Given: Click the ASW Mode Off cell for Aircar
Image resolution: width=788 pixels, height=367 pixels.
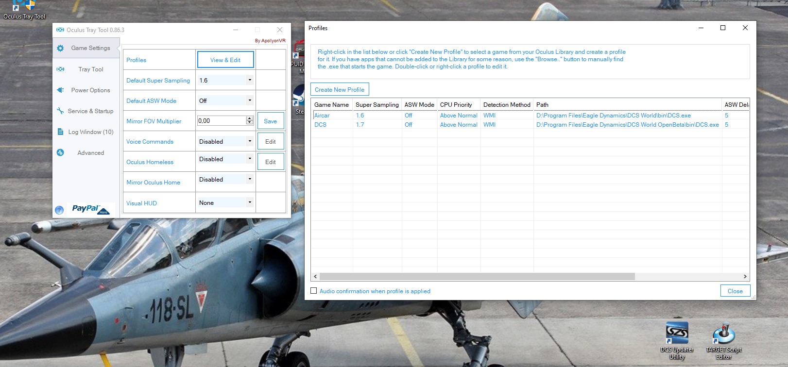Looking at the screenshot, I should coord(408,116).
